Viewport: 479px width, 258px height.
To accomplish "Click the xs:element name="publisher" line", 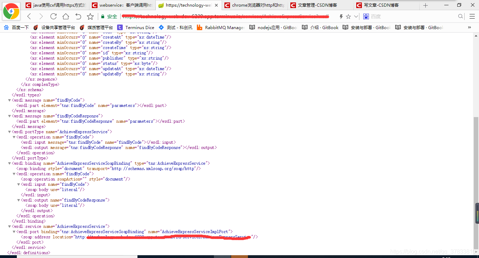I will click(99, 58).
